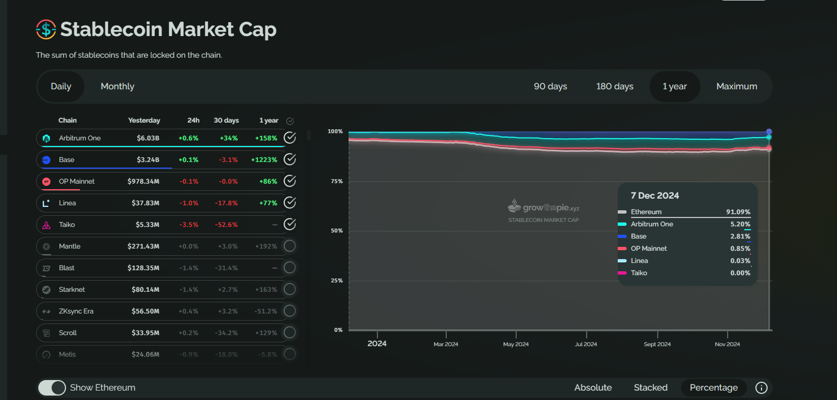837x400 pixels.
Task: Click the OP Mainnet logo icon
Action: tap(47, 181)
